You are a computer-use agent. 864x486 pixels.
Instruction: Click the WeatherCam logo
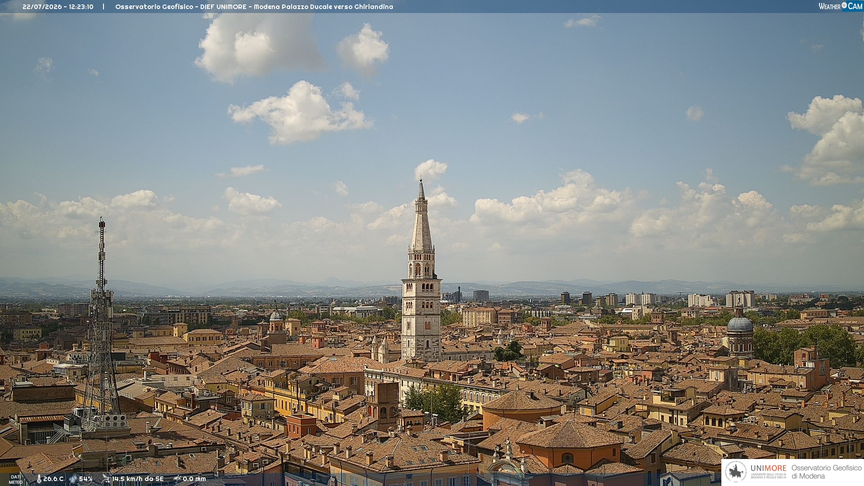(x=840, y=6)
